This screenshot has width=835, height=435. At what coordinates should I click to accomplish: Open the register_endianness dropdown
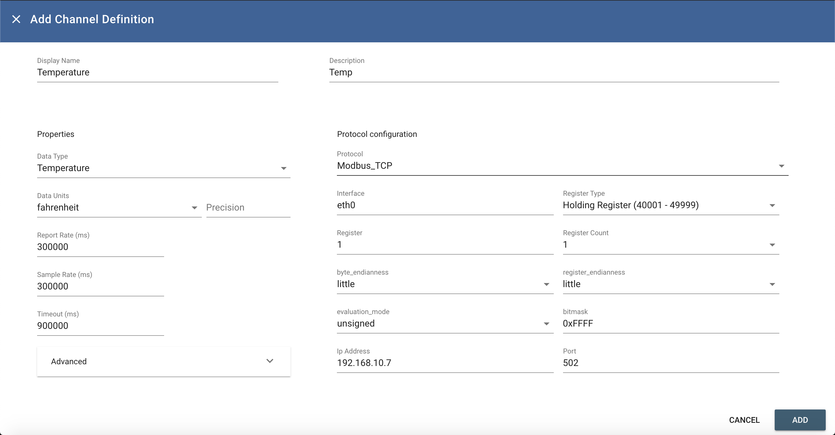coord(671,284)
